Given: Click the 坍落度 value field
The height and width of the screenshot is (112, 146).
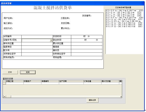Looking at the screenshot, I should 87,47.
